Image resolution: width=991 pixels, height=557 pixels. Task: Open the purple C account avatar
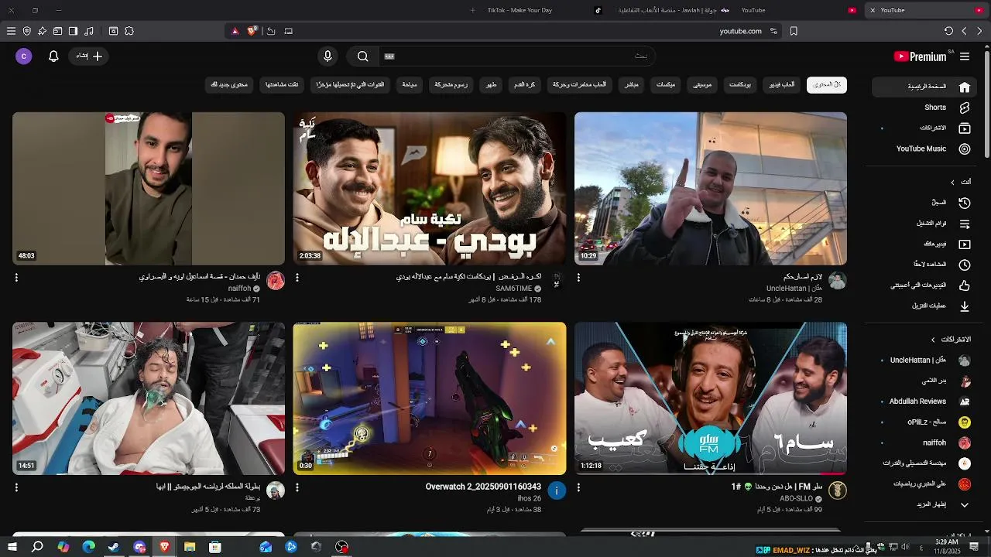[24, 56]
